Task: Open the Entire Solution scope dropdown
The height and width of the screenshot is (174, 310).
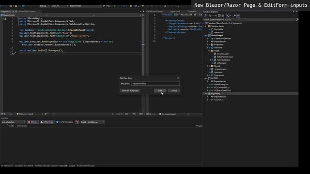Action: pyautogui.click(x=13, y=122)
